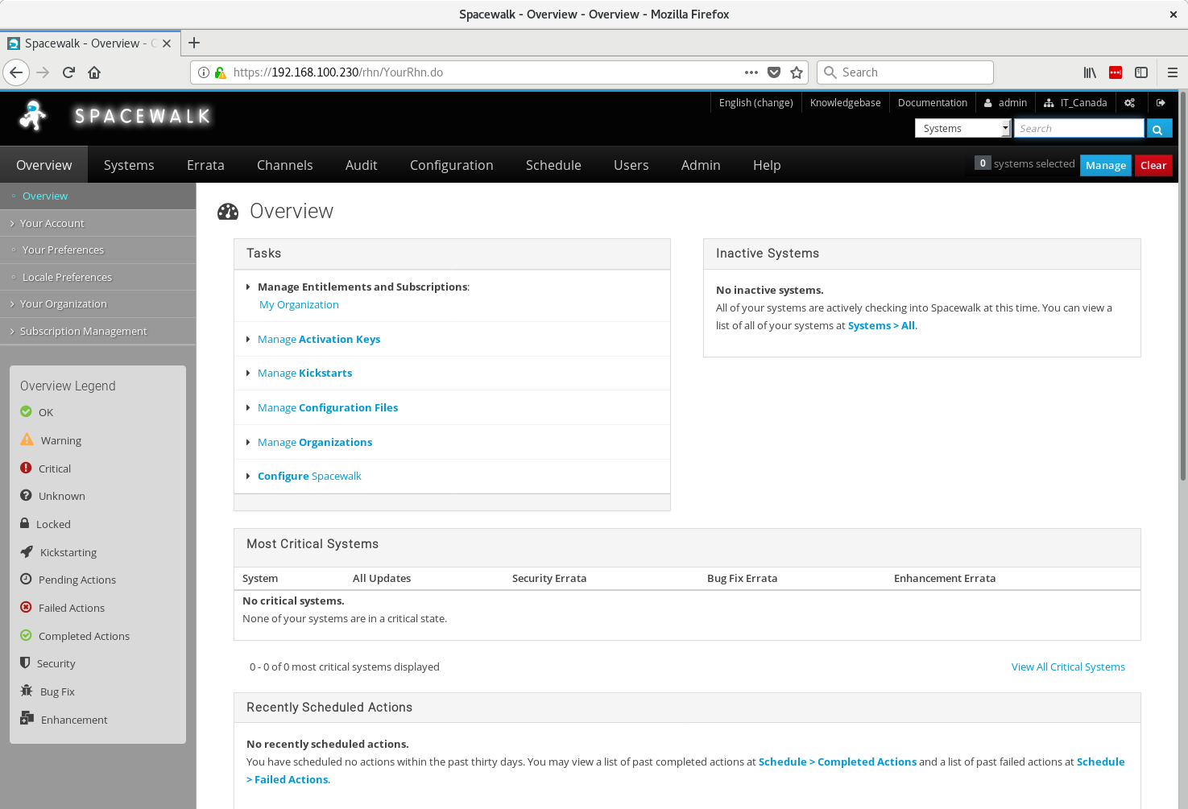The height and width of the screenshot is (809, 1188).
Task: Open Configure Spacewalk link
Action: [309, 476]
